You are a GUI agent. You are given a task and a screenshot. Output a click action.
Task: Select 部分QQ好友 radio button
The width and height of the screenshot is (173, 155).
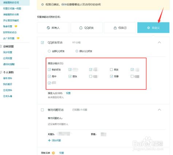[x=77, y=51]
